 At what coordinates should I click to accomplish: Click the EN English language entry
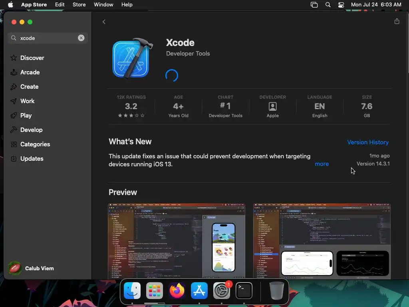[320, 107]
